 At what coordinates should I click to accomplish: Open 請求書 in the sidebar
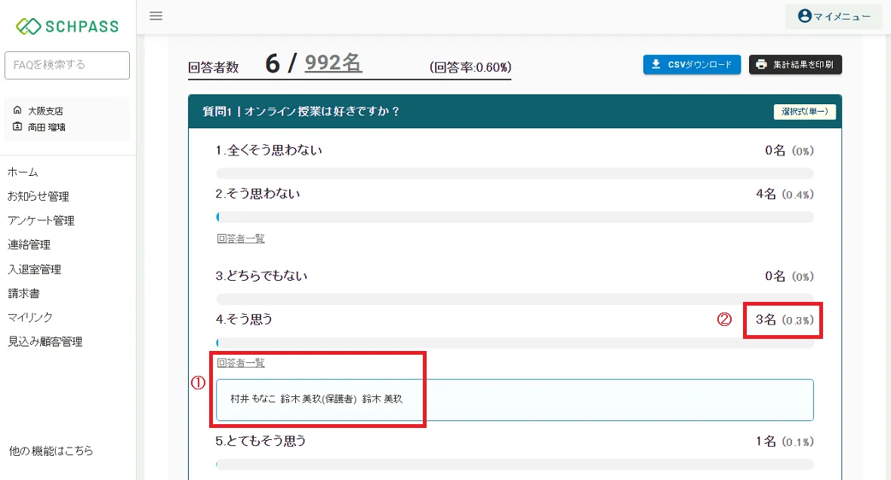pos(23,294)
